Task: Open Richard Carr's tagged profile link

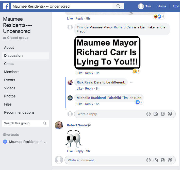Action: point(123,27)
